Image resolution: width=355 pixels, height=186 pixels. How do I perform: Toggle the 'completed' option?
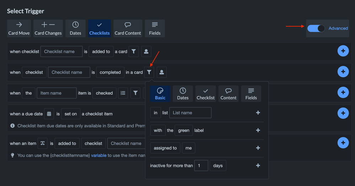coord(110,73)
